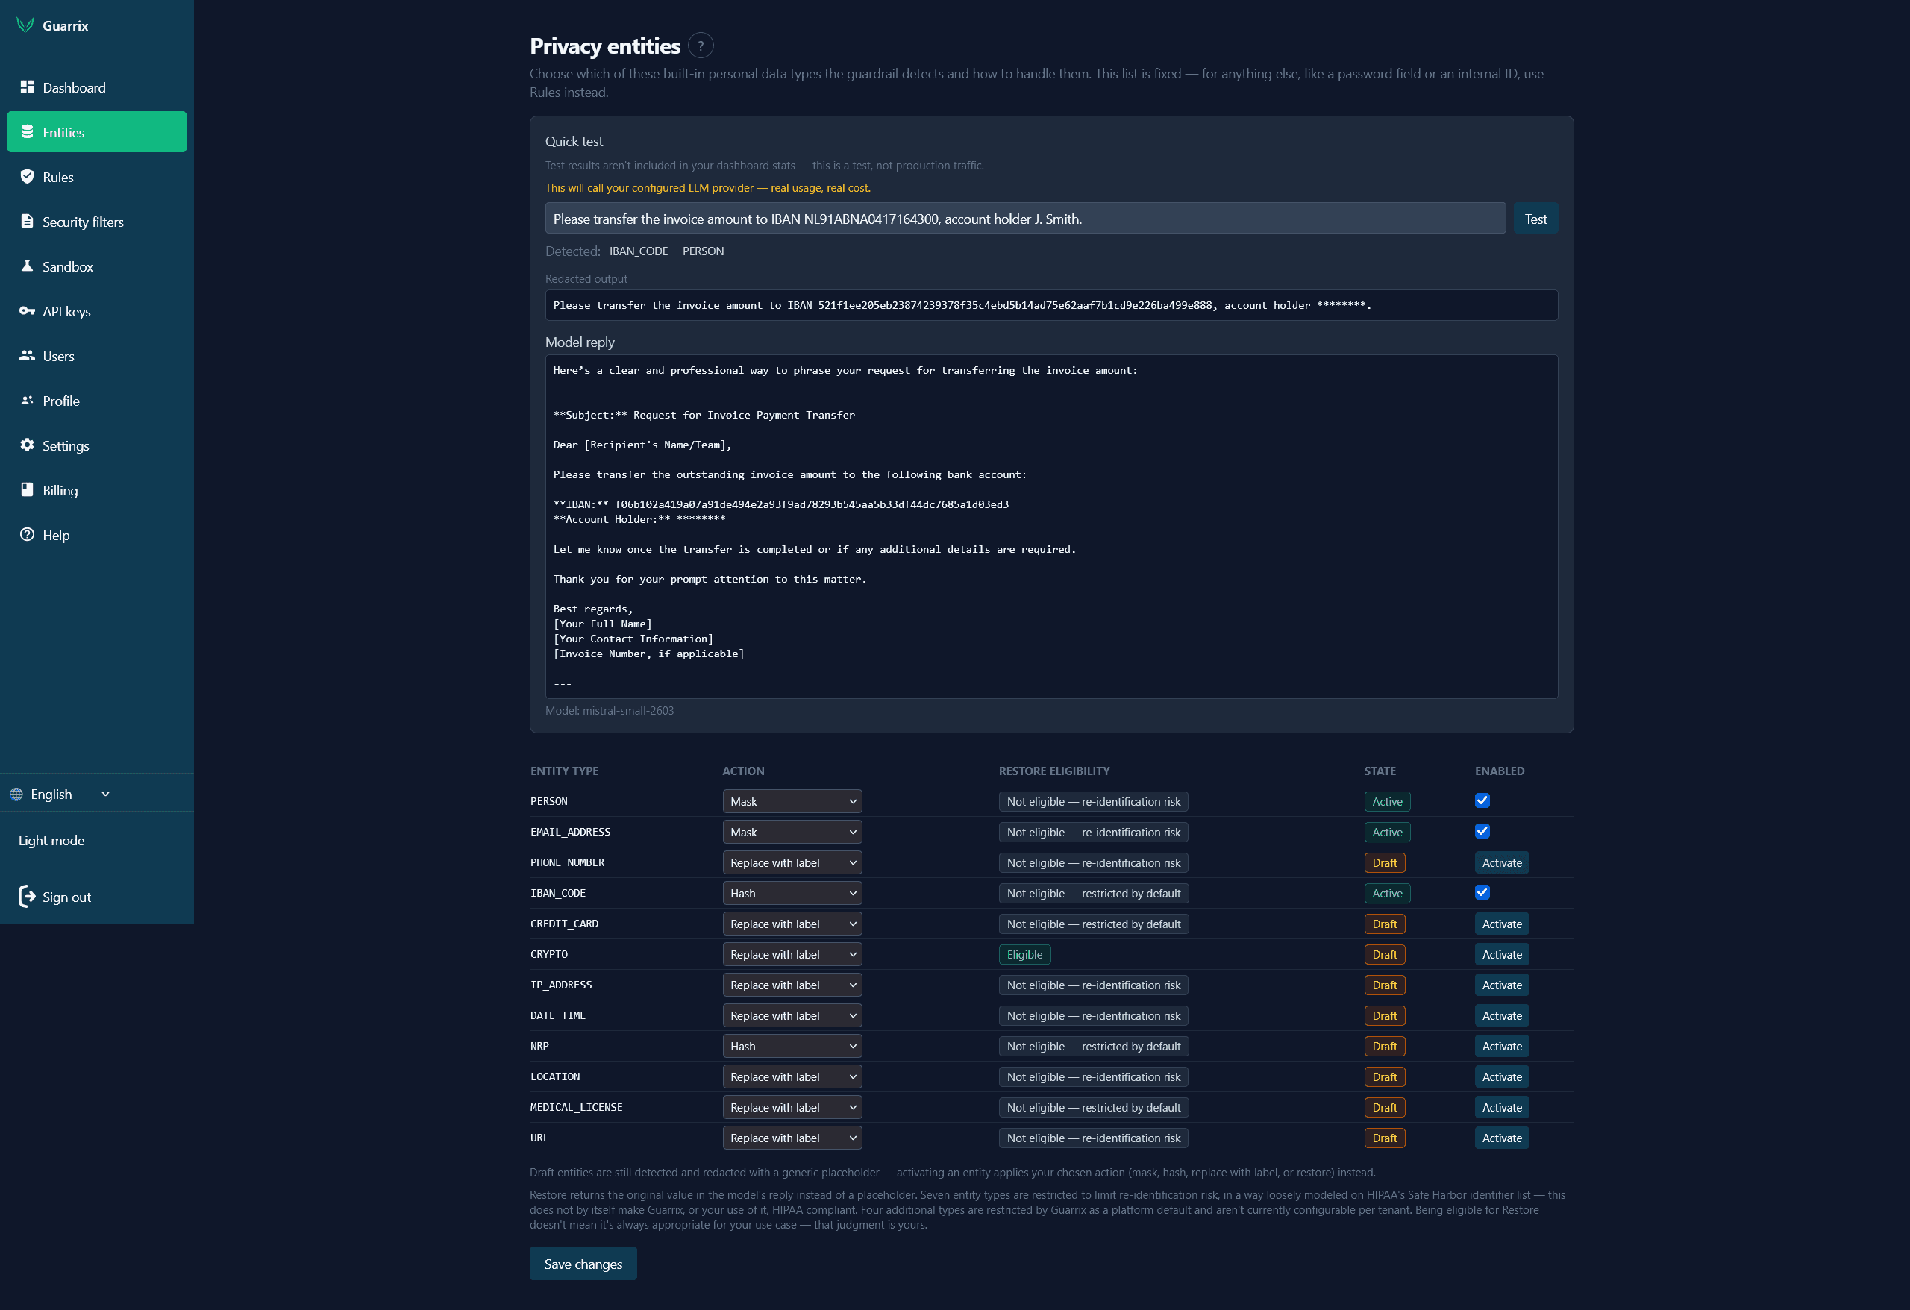
Task: Click the API keys key icon
Action: point(27,310)
